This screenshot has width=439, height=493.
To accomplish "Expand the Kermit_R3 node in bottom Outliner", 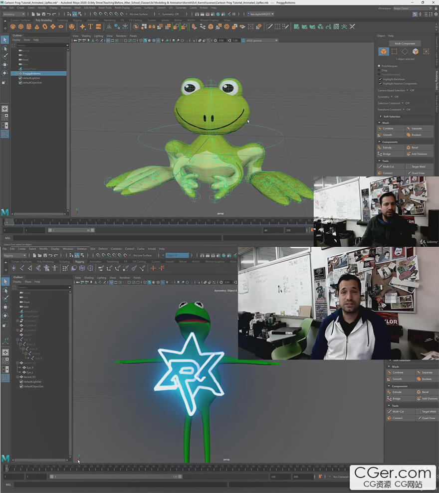I will [x=17, y=377].
